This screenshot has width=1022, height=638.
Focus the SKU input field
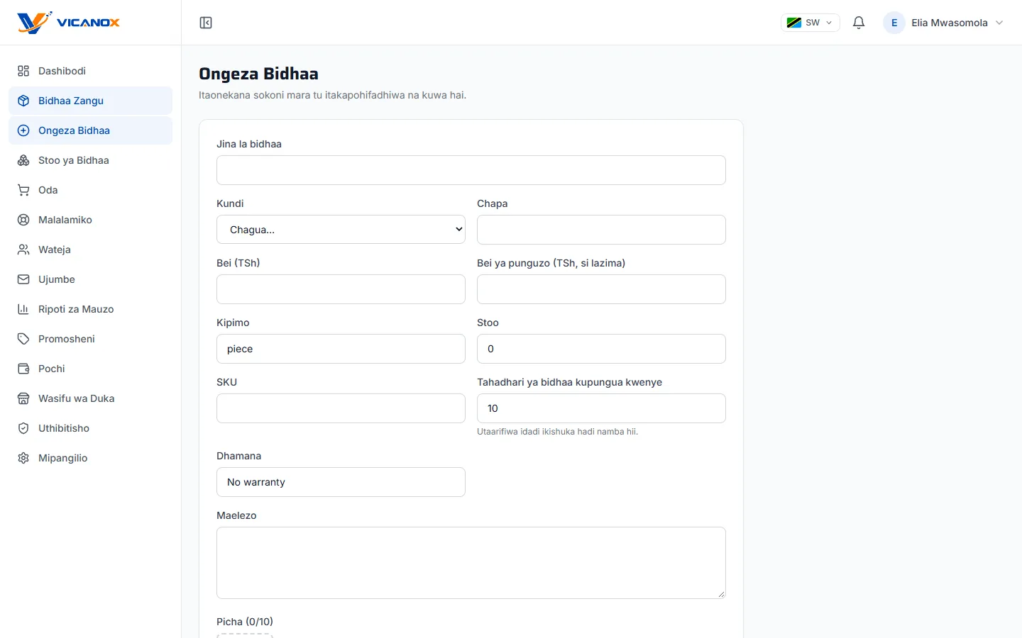[x=341, y=408]
